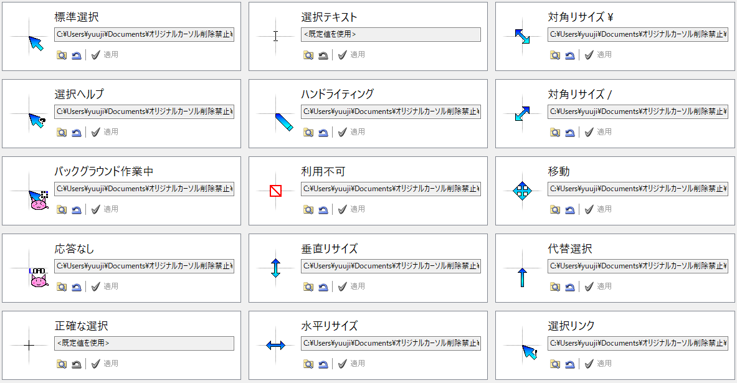Click the reset arrow icon under 応答なし
This screenshot has width=737, height=383.
tap(76, 286)
